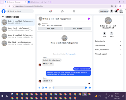The width and height of the screenshot is (126, 100).
Task: Click Debra's listing thumbnail in right panel
Action: 108,20
